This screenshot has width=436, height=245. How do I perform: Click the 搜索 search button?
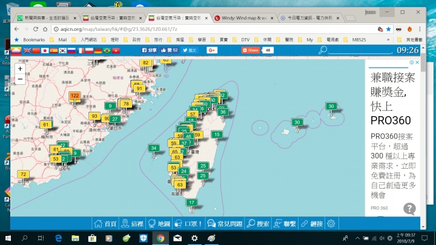pyautogui.click(x=258, y=224)
